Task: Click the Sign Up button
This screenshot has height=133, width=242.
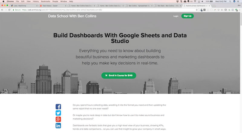Action: click(188, 16)
